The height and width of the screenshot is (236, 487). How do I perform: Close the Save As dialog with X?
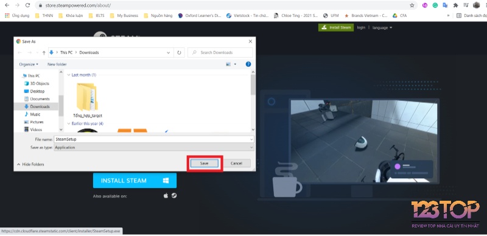(250, 41)
